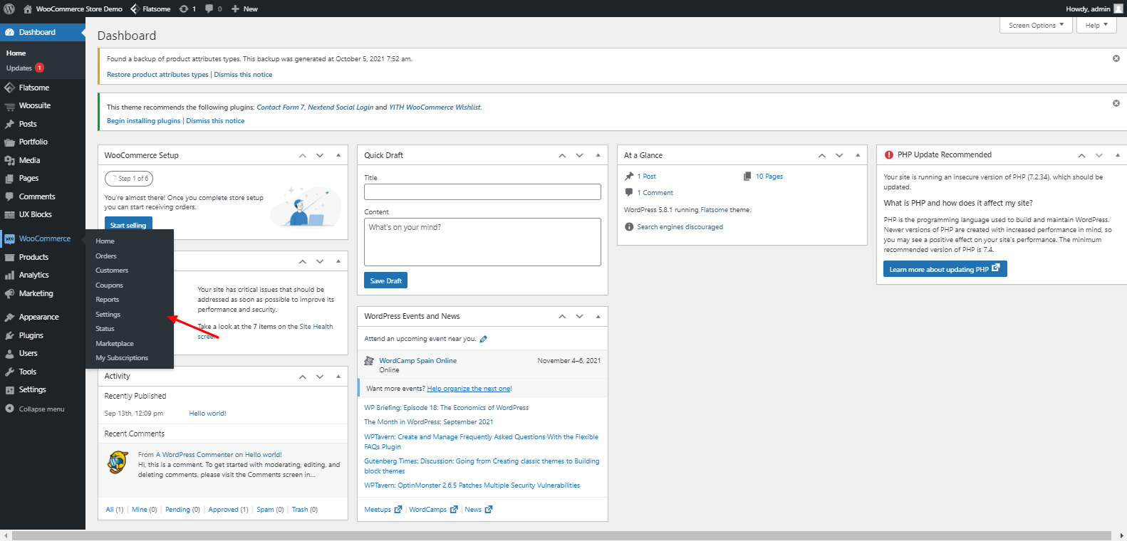Open Marketplace in WooCommerce submenu
This screenshot has height=541, width=1127.
pos(115,344)
